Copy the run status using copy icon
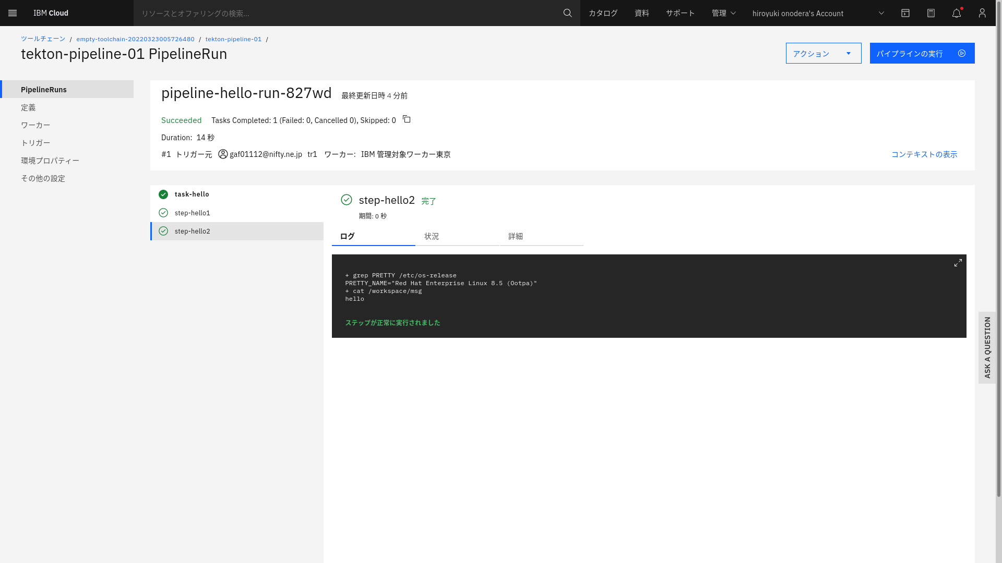This screenshot has width=1002, height=563. (x=407, y=119)
